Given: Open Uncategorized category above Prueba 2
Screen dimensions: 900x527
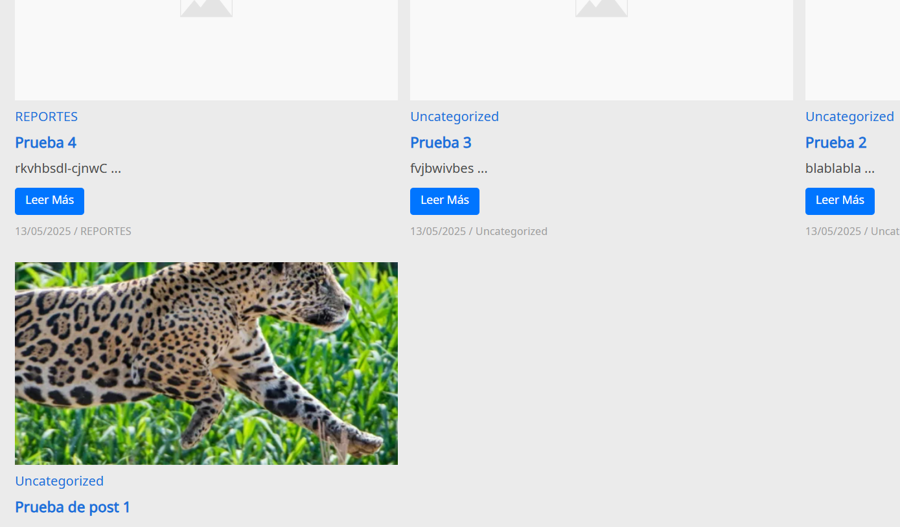Looking at the screenshot, I should pyautogui.click(x=849, y=117).
